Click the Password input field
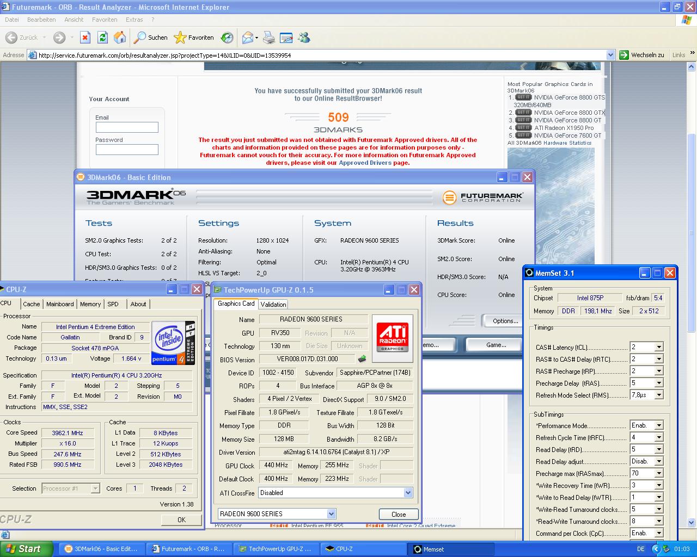The height and width of the screenshot is (557, 697). 127,150
